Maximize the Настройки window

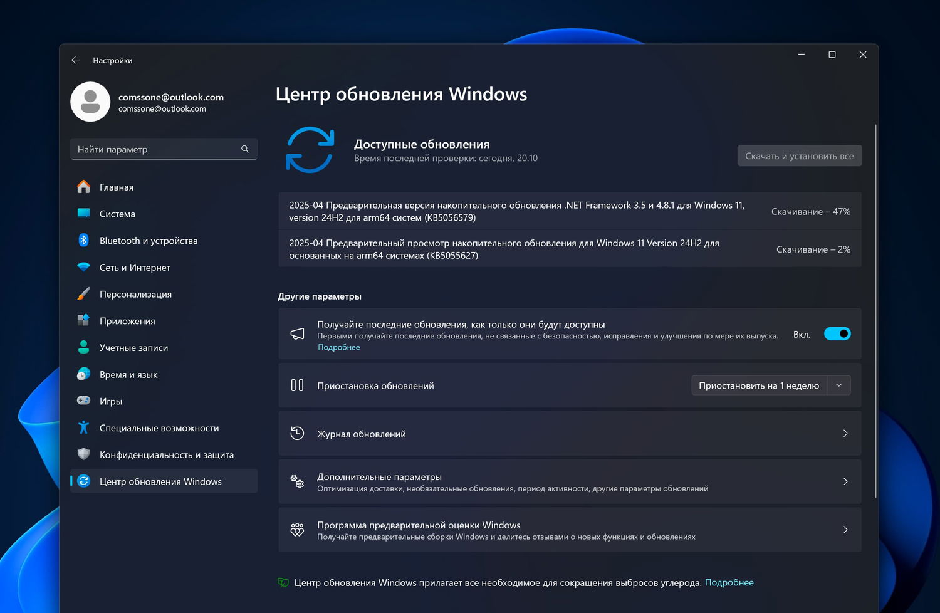832,55
